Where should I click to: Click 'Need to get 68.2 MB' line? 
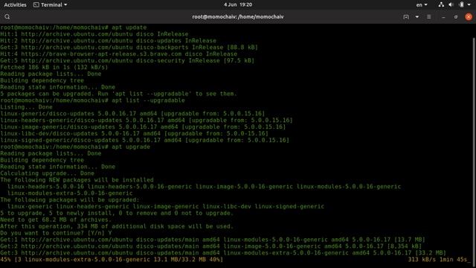[56, 220]
